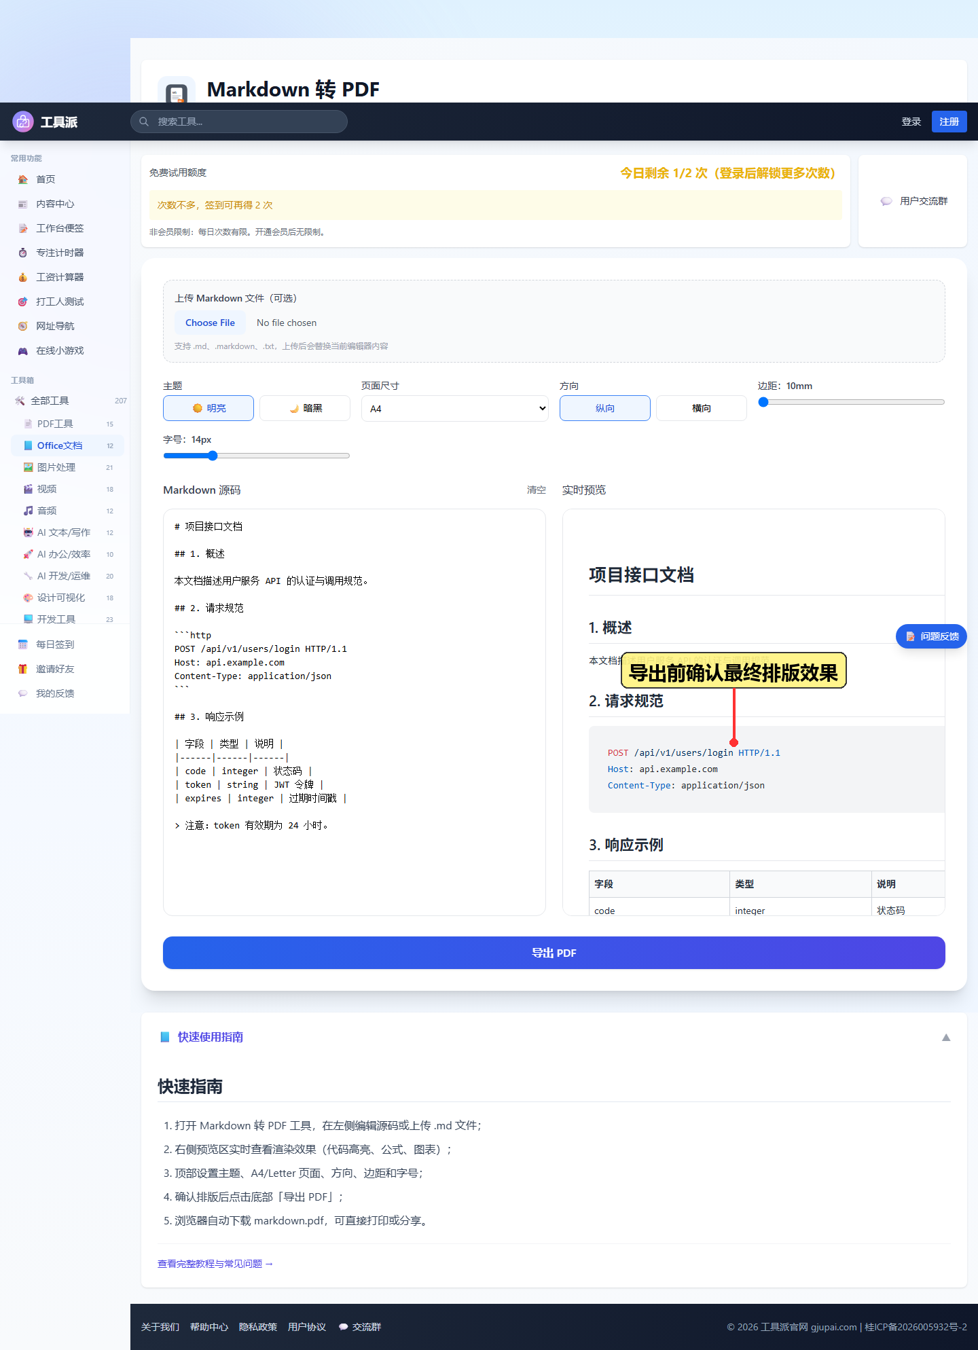Click the 视频 clapperboard icon
The image size is (978, 1350).
pyautogui.click(x=29, y=489)
